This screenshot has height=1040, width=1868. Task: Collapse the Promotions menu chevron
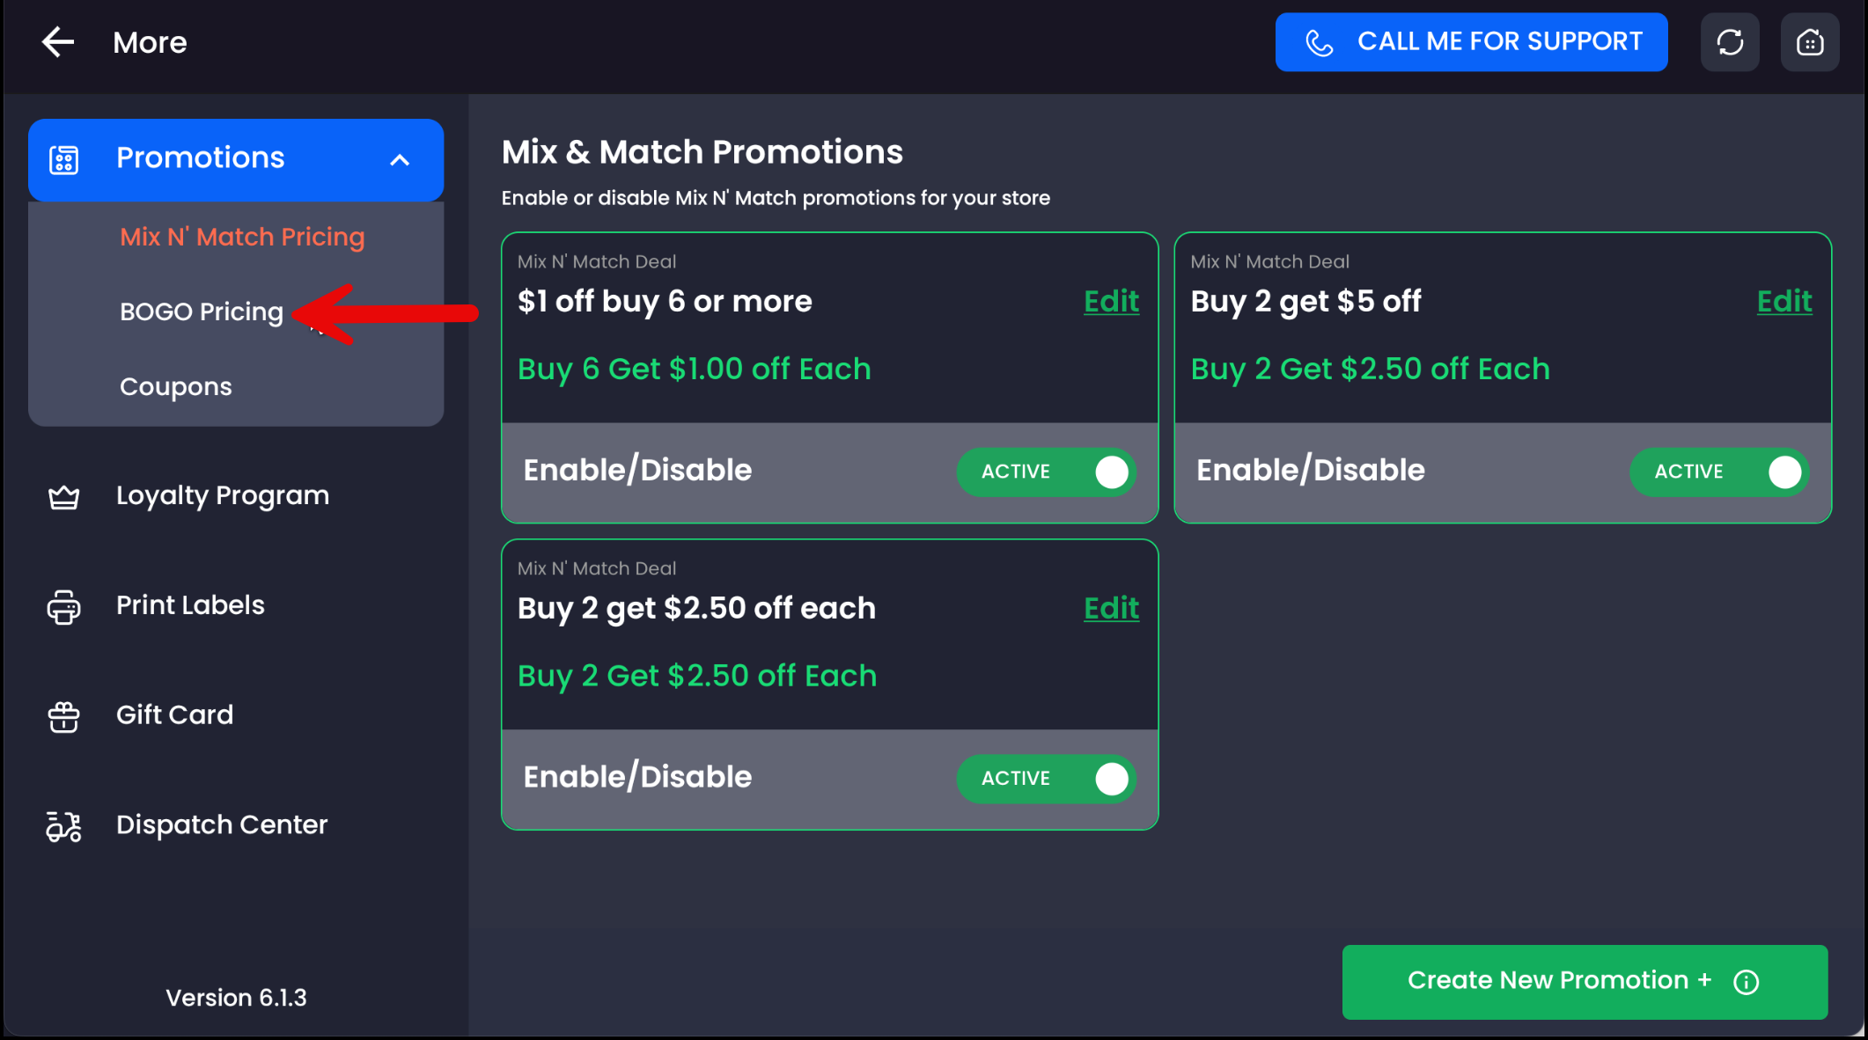coord(400,160)
